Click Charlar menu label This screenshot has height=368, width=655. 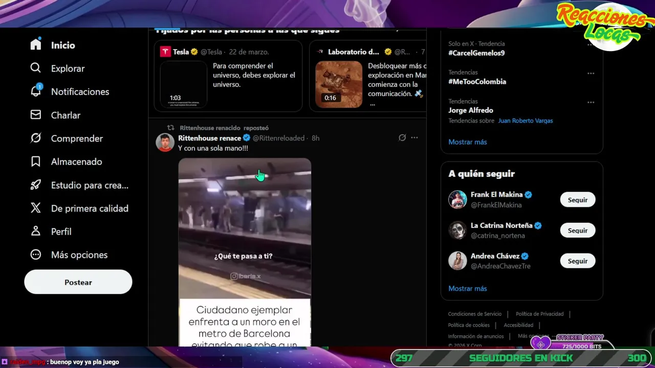[x=65, y=115]
